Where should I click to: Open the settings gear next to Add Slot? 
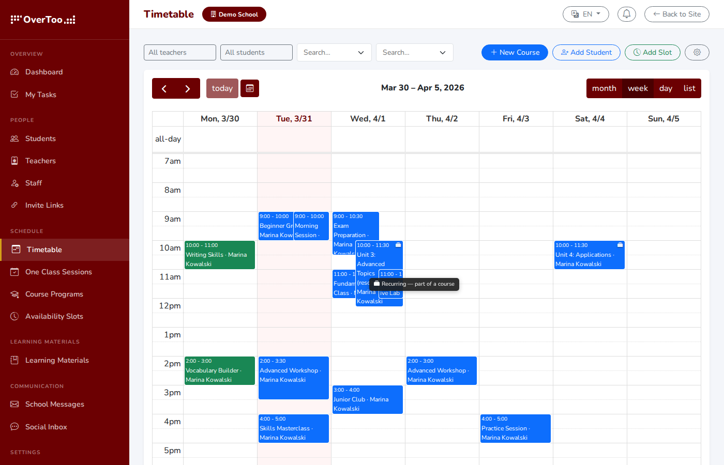[x=697, y=52]
